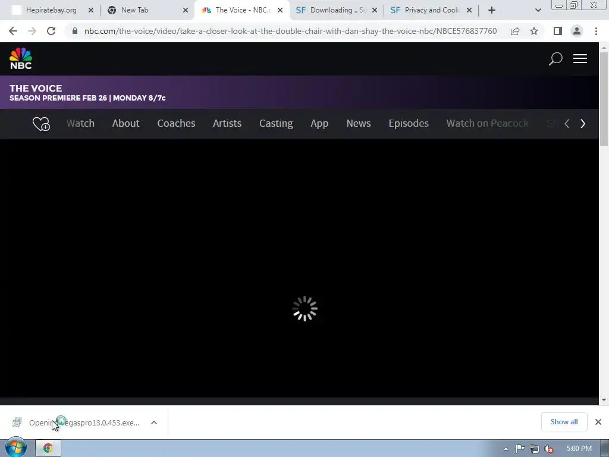Click The Voice show title
Image resolution: width=609 pixels, height=457 pixels.
click(36, 88)
